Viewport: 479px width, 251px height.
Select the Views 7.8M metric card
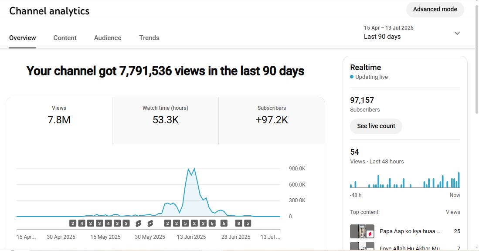click(59, 121)
